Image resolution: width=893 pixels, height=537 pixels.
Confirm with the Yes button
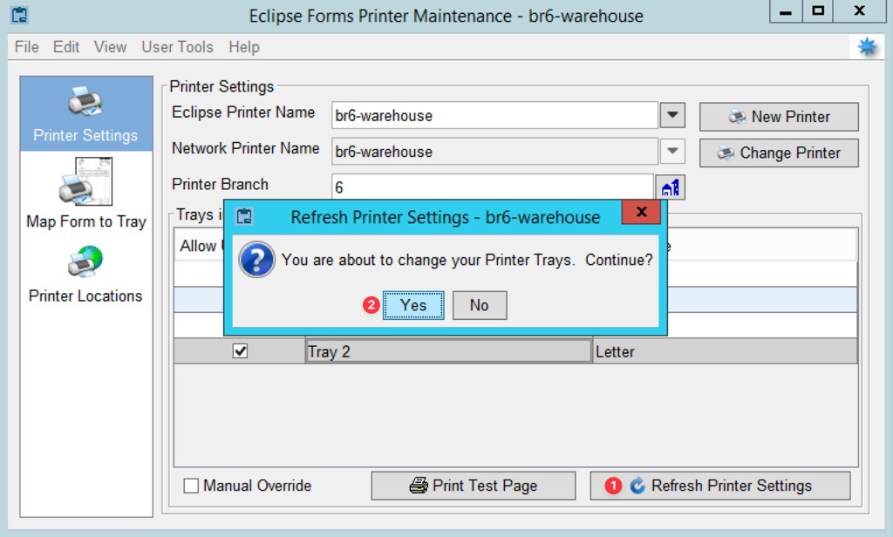tap(413, 305)
